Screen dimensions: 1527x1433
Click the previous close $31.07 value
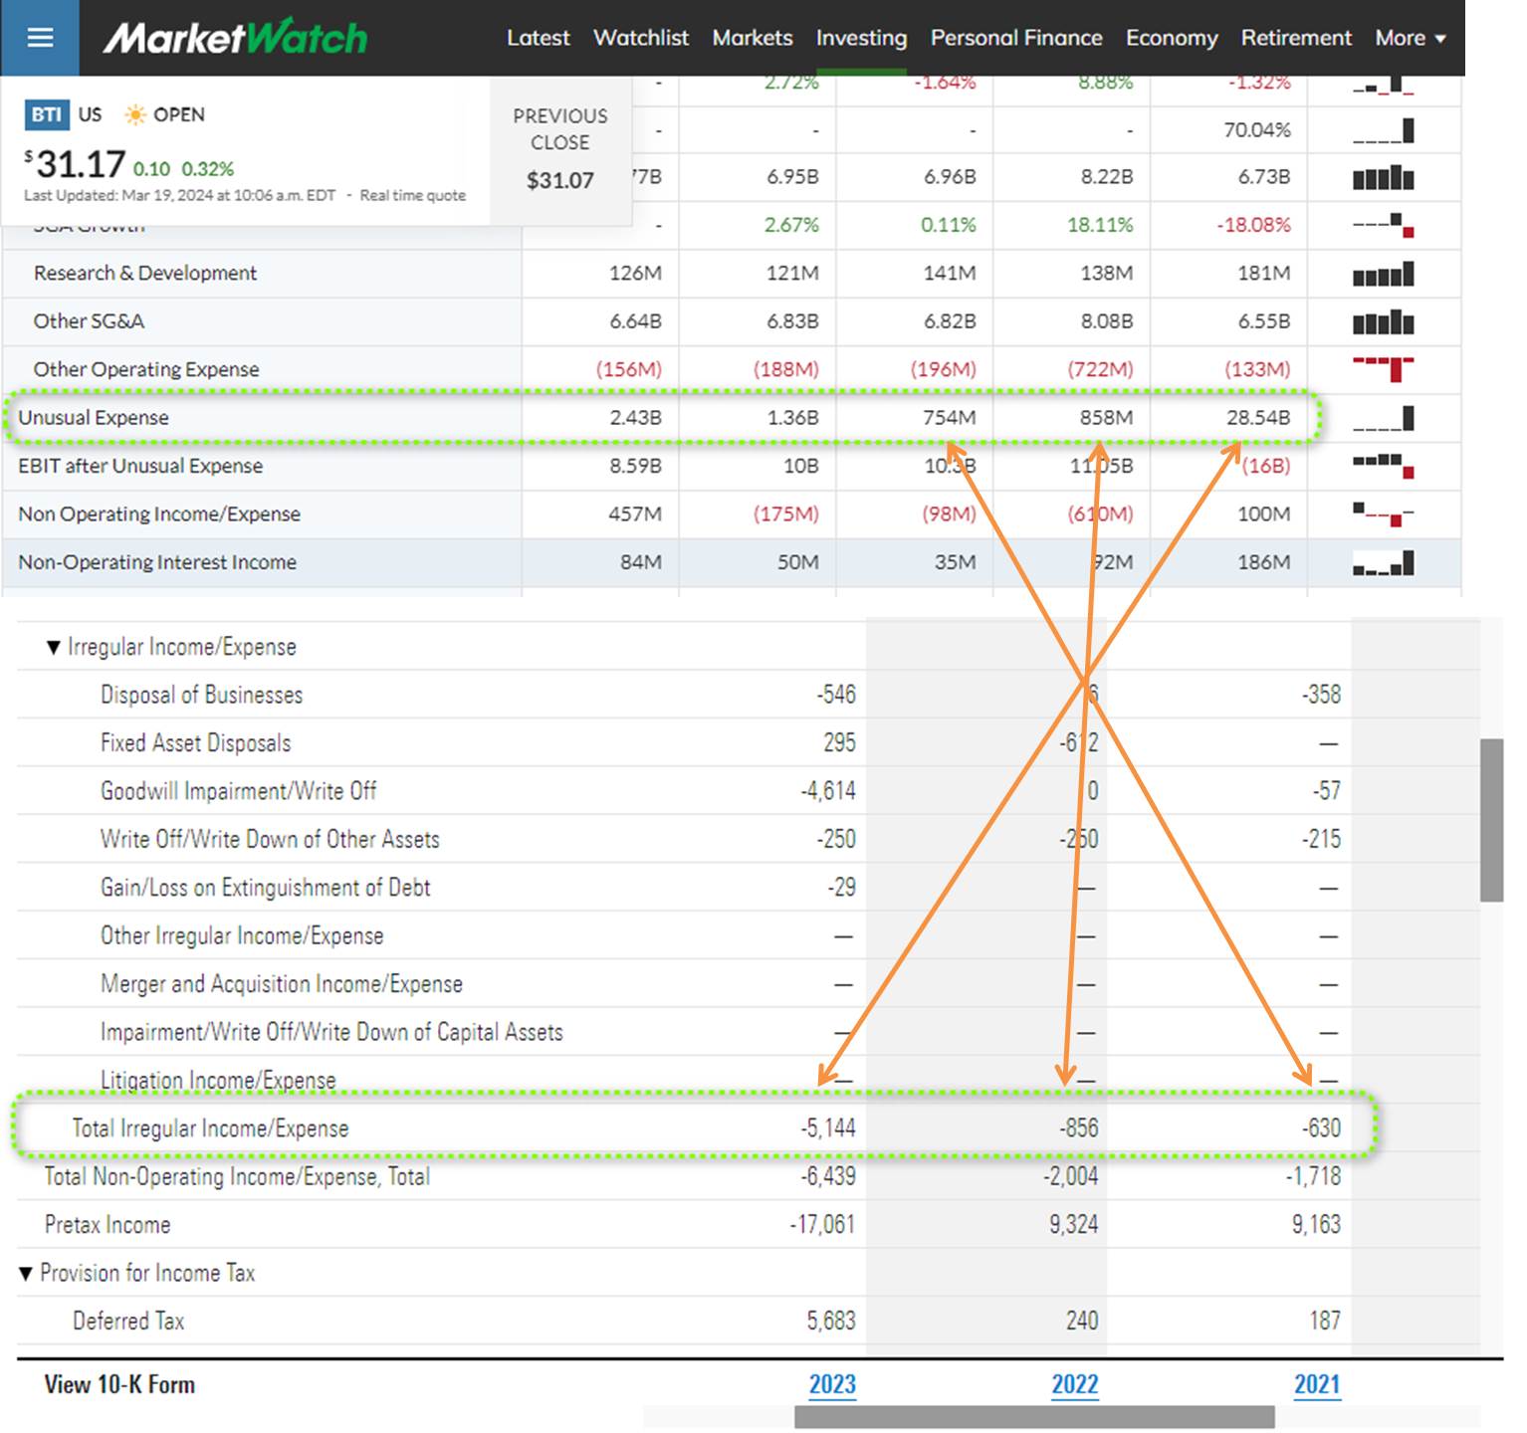559,180
